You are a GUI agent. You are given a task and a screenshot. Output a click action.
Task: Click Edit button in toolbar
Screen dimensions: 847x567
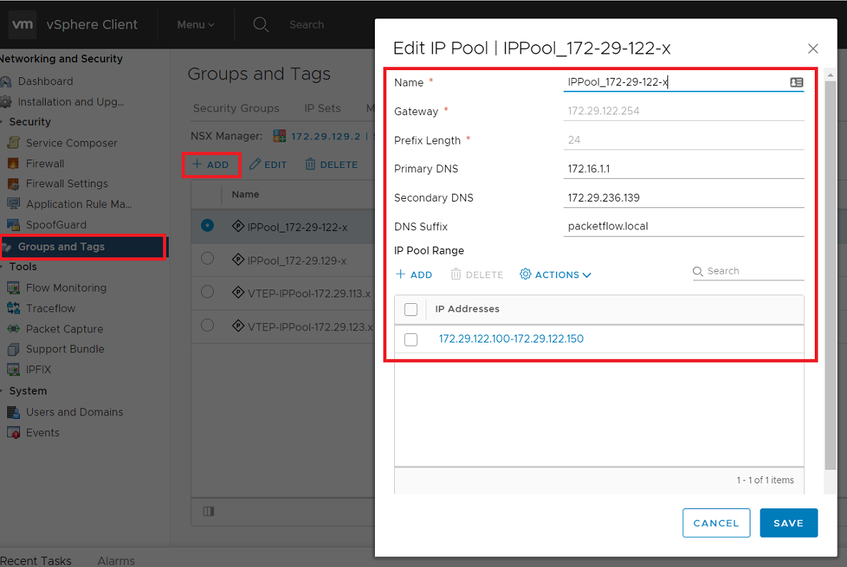click(x=268, y=164)
